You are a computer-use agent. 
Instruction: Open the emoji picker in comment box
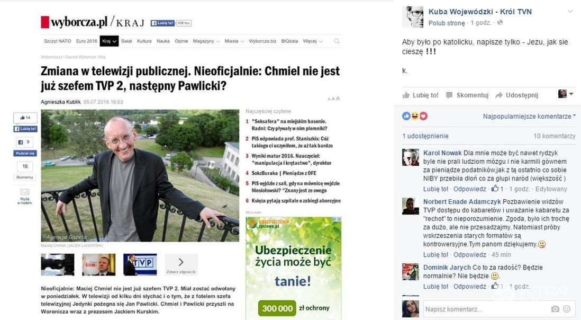(567, 309)
